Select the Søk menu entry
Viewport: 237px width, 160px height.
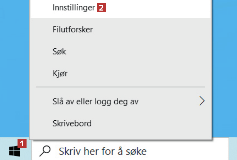pos(59,51)
